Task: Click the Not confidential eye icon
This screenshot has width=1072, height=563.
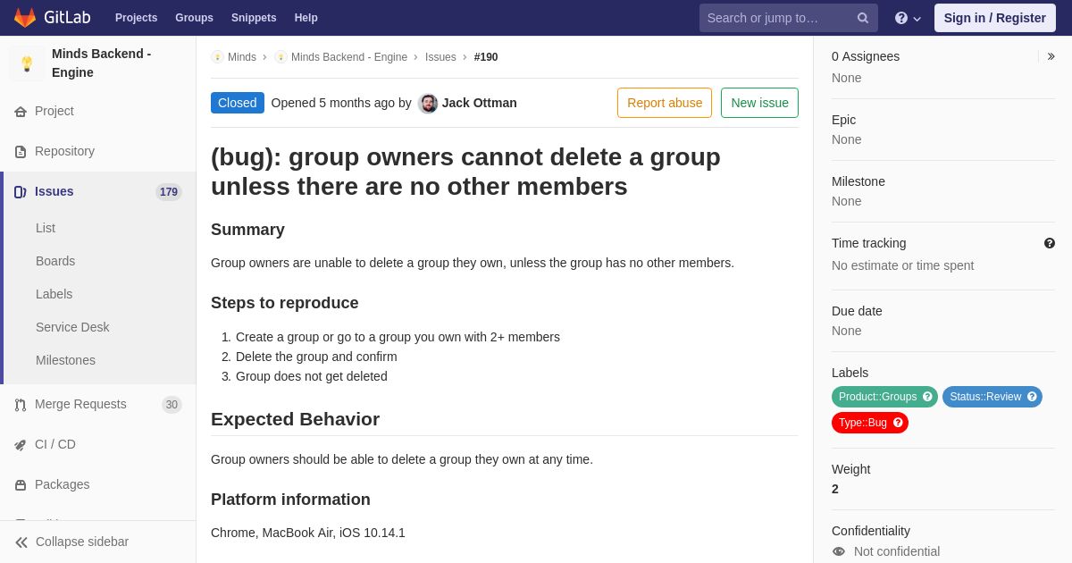Action: coord(839,551)
